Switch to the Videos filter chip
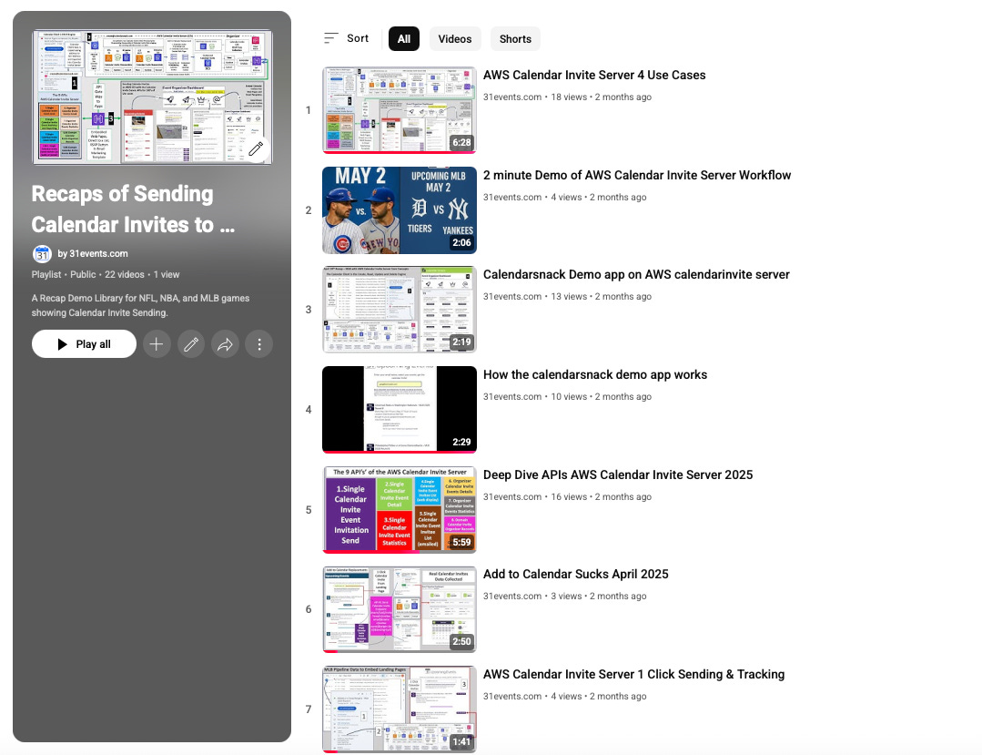 coord(455,39)
